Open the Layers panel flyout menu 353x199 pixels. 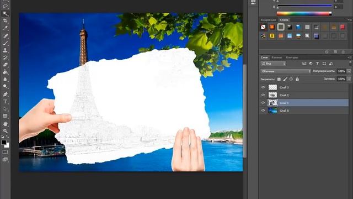350,57
